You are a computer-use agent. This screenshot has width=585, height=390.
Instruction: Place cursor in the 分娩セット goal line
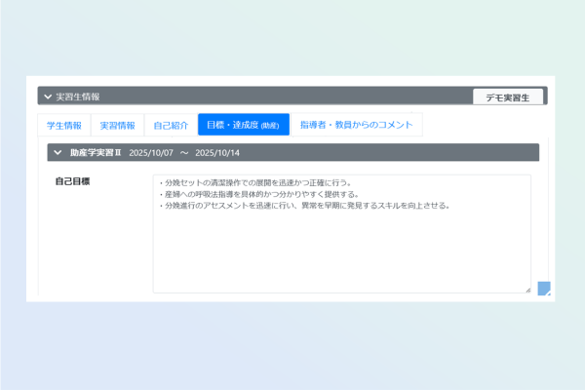tap(257, 183)
